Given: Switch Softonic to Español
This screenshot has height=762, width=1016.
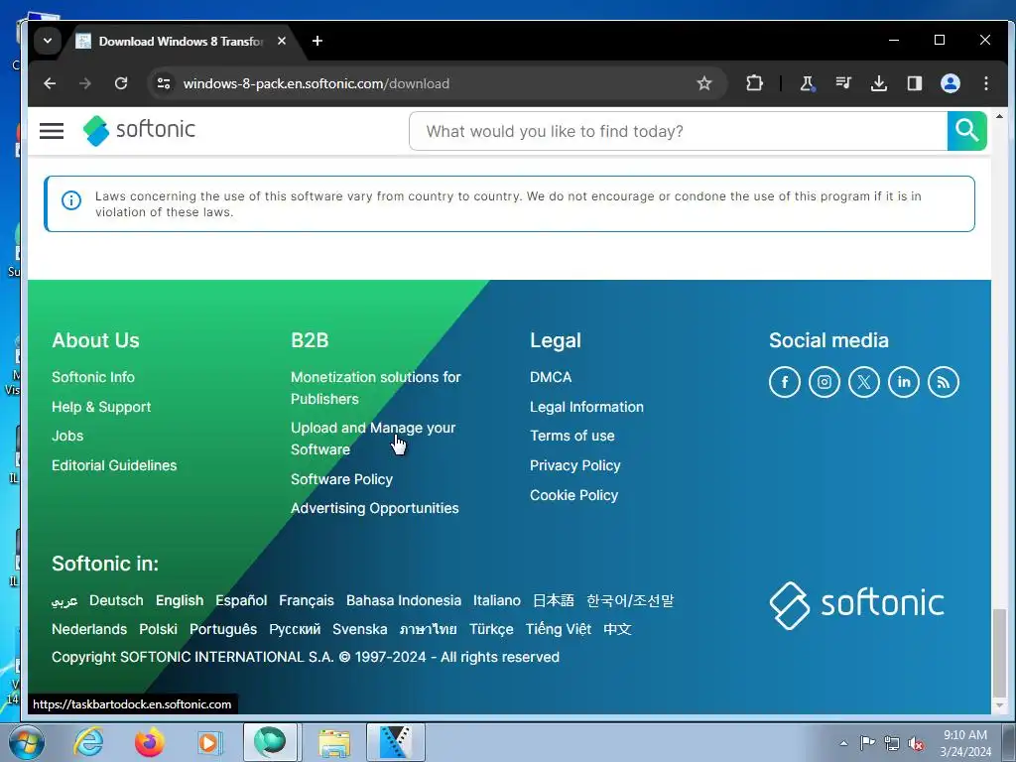Looking at the screenshot, I should (x=241, y=600).
